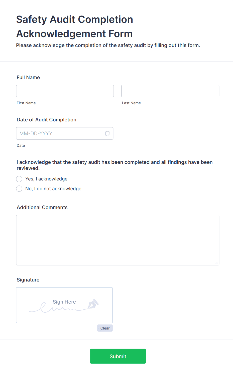This screenshot has width=233, height=376.
Task: Click the calendar icon in the date field
Action: click(x=107, y=133)
